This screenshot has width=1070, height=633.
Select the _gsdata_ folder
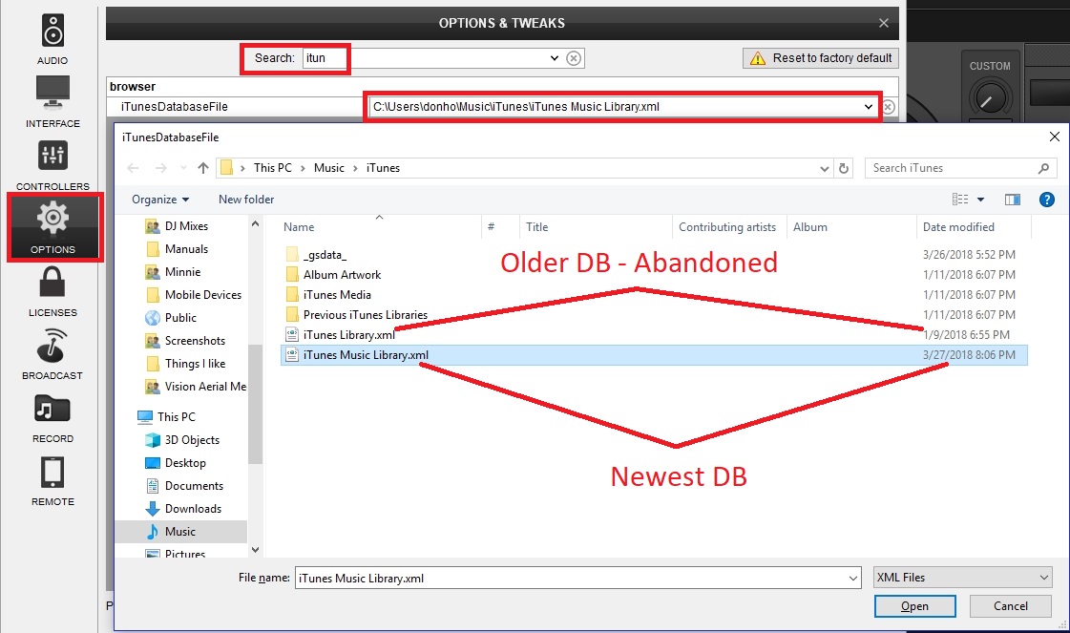click(325, 255)
